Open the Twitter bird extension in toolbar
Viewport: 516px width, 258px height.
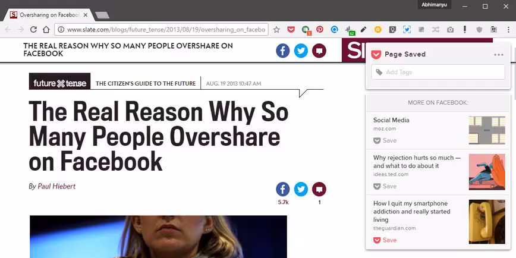[x=407, y=30]
